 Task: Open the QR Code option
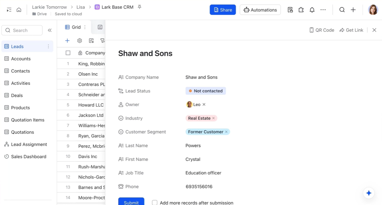coord(322,30)
